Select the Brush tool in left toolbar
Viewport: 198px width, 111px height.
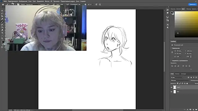pos(2,22)
